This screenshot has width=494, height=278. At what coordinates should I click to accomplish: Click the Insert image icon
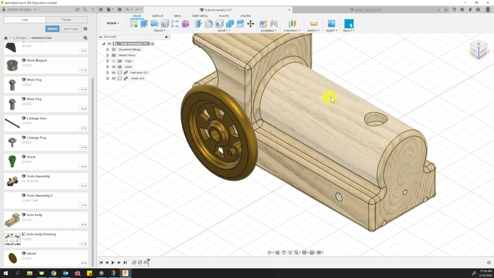(331, 24)
